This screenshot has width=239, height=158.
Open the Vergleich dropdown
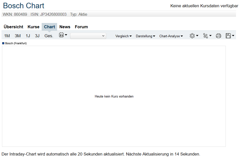pyautogui.click(x=123, y=36)
